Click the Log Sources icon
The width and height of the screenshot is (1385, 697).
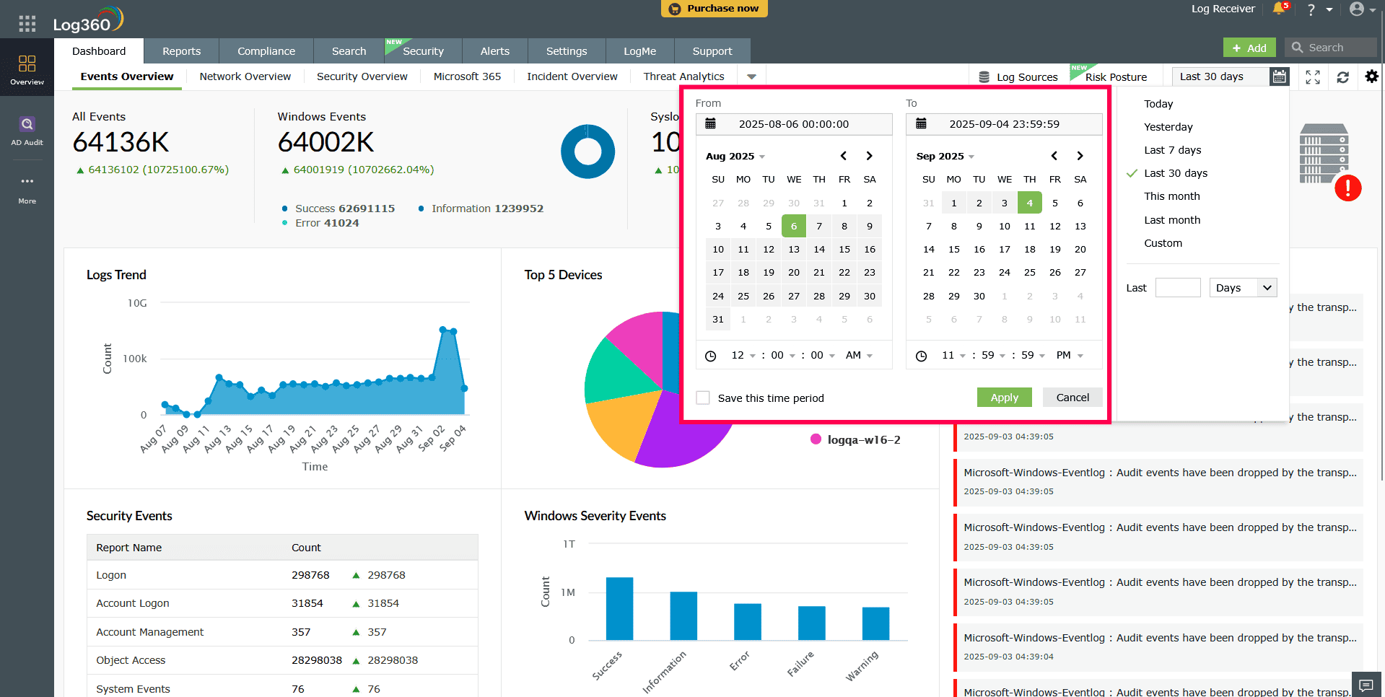tap(984, 77)
